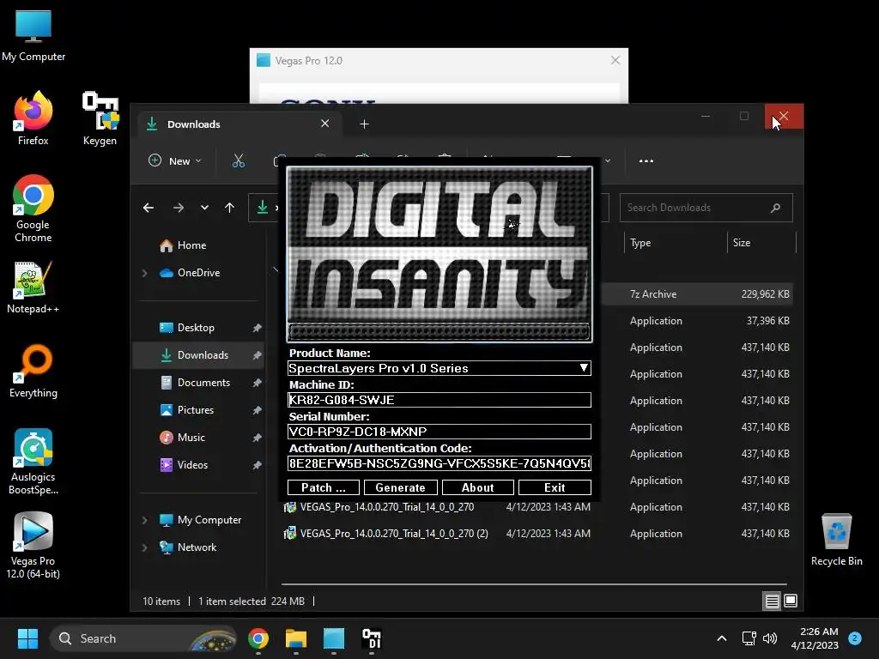Sort by the Size column header

(741, 243)
